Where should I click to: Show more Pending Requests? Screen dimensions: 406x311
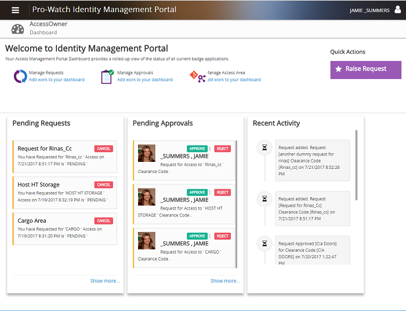pos(105,281)
